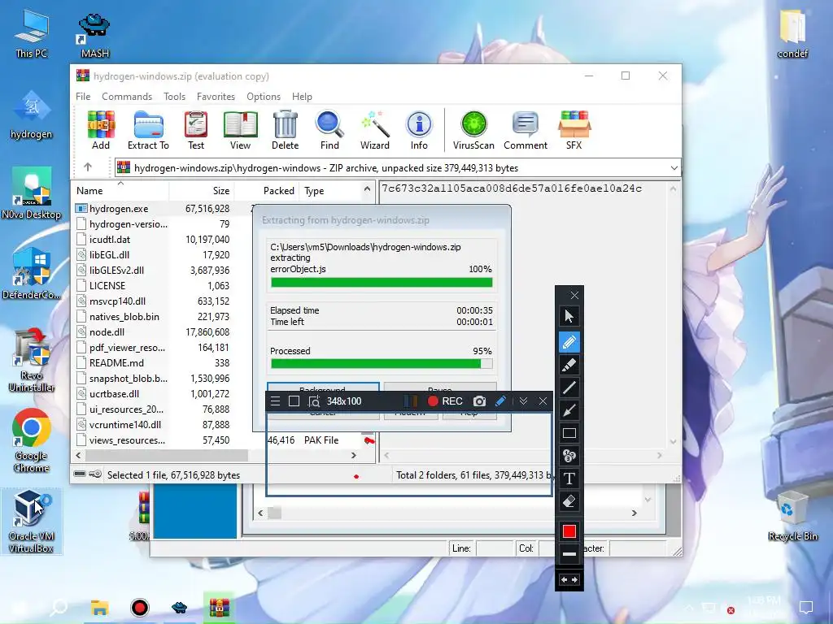
Task: Run the Test archive tool
Action: 195,130
